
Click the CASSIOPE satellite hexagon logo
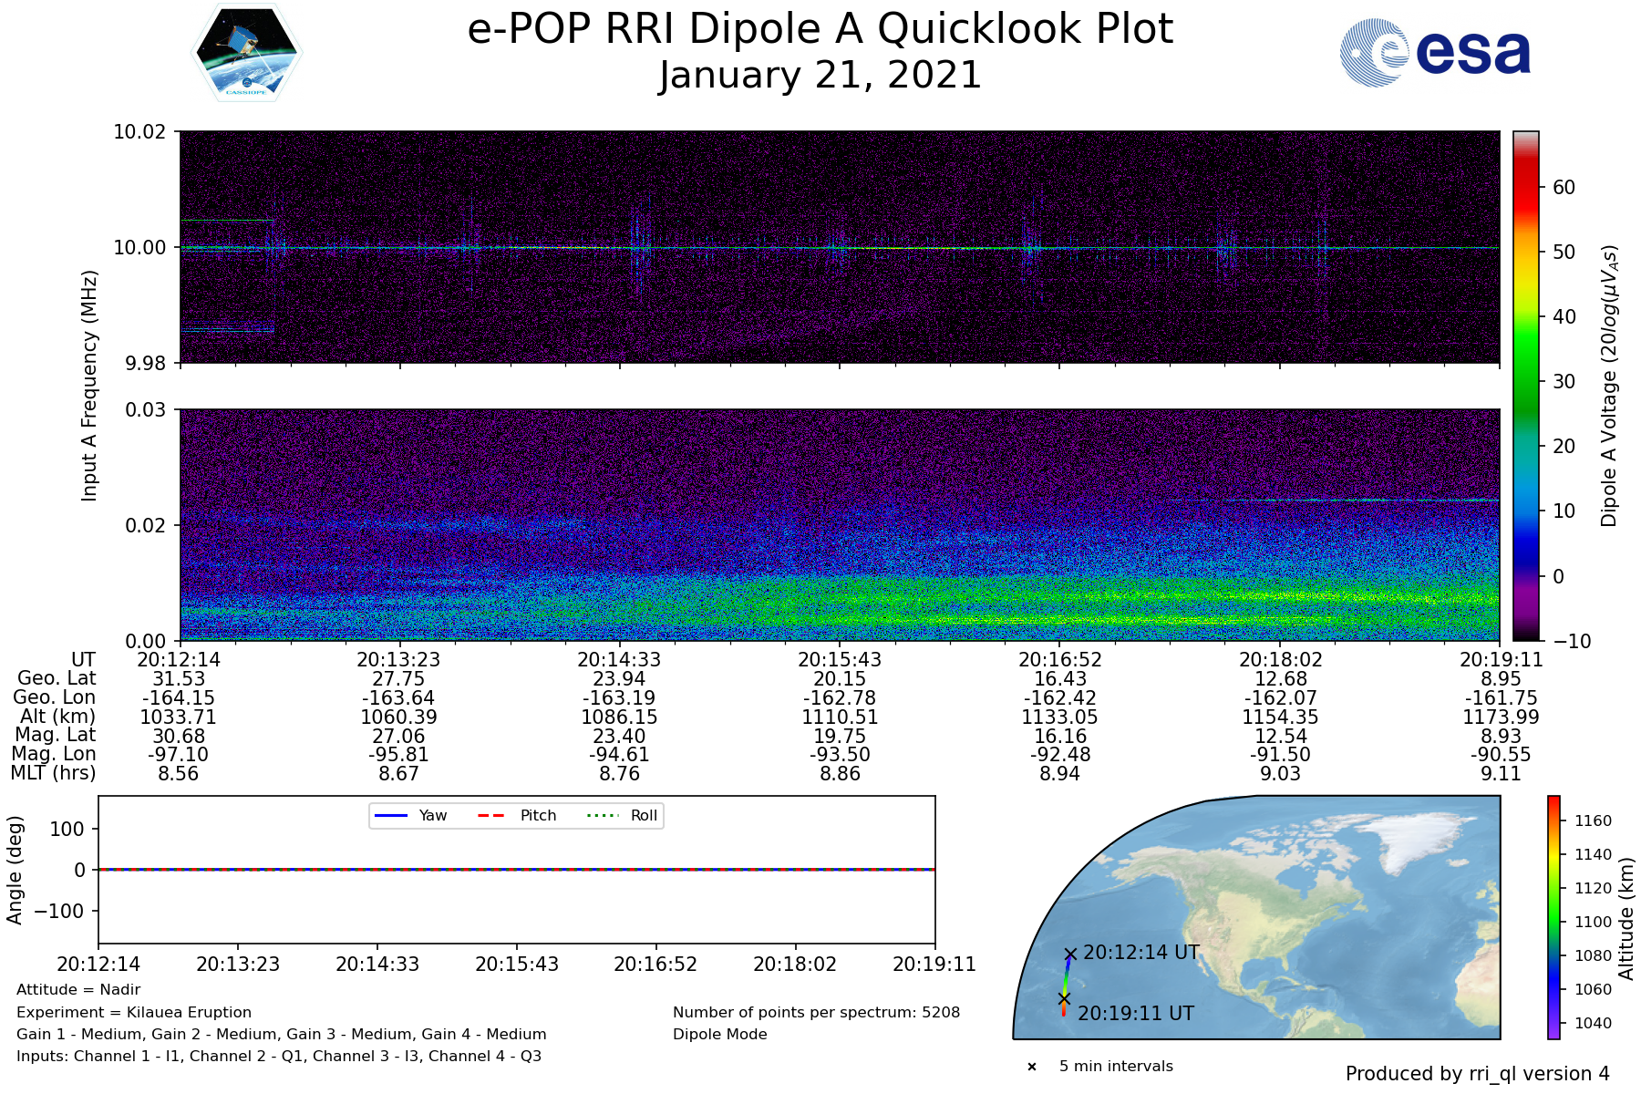point(246,52)
